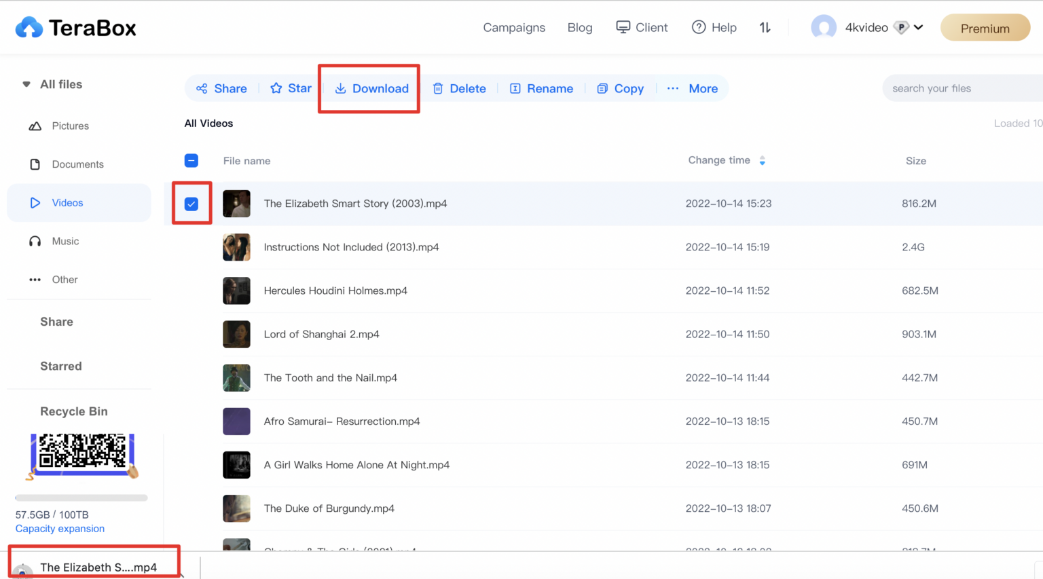The image size is (1043, 579).
Task: Uncheck The Elizabeth Smart Story checkbox
Action: [x=191, y=204]
